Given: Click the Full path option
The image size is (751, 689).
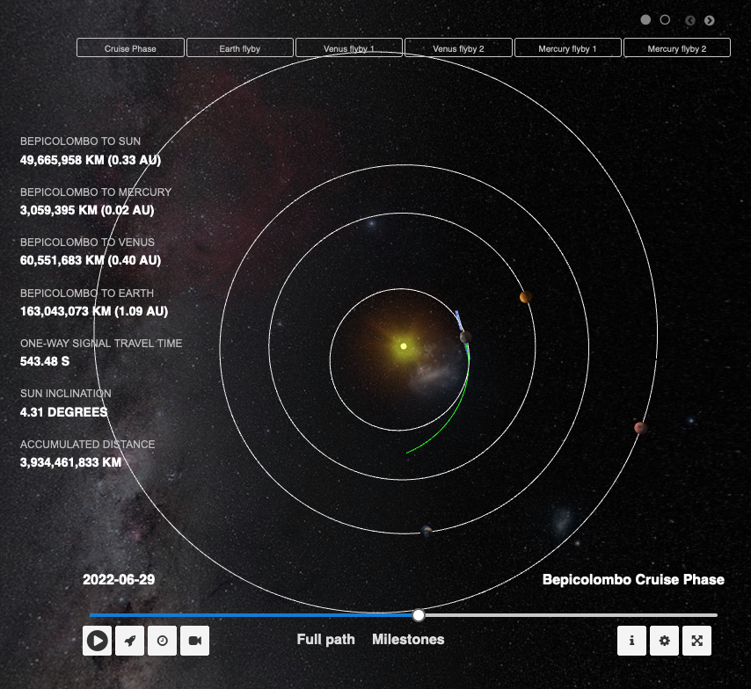Looking at the screenshot, I should 325,639.
